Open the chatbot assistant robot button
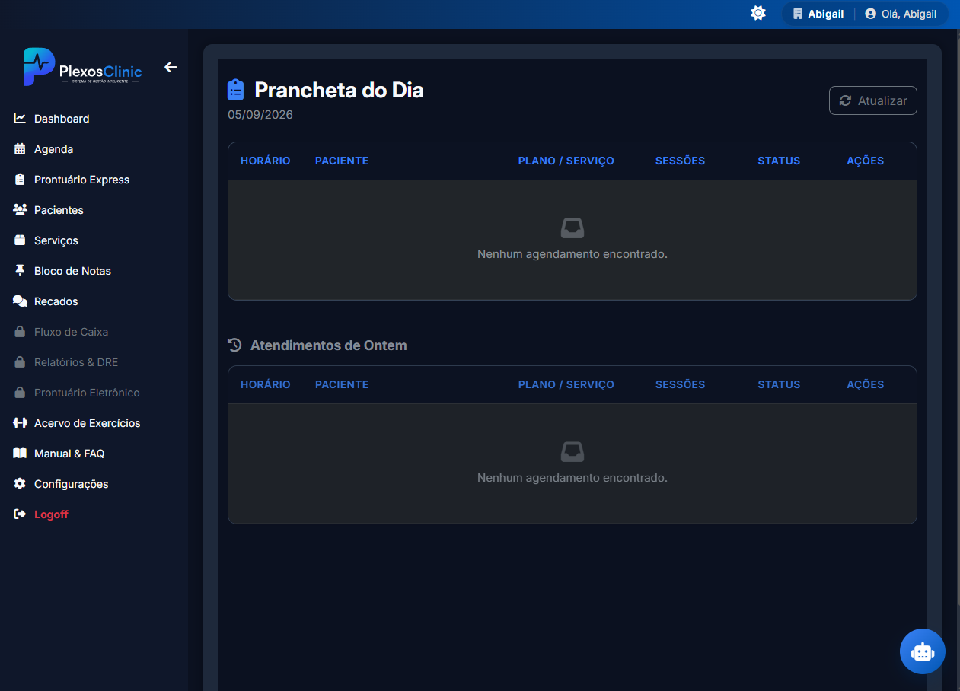The height and width of the screenshot is (691, 960). pyautogui.click(x=923, y=651)
